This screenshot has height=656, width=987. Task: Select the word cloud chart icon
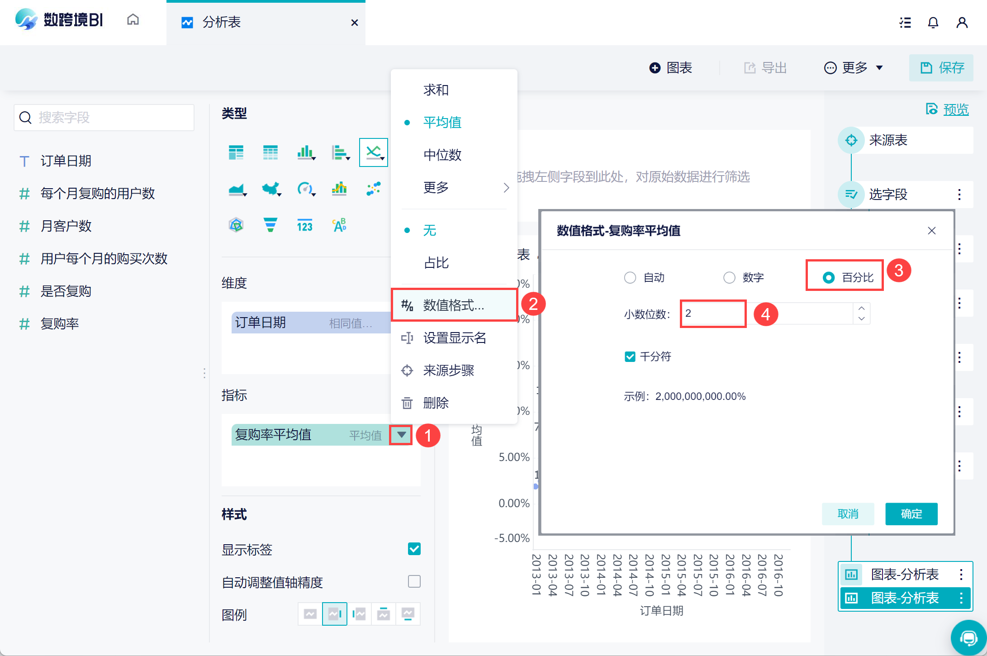pos(339,225)
